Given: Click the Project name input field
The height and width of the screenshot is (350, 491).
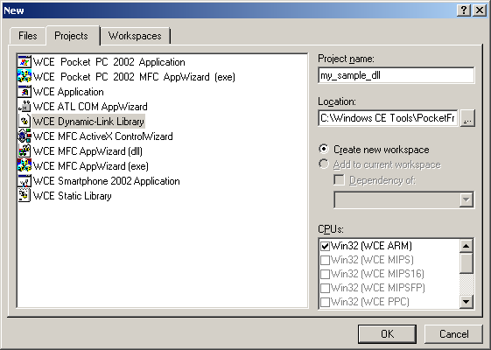Looking at the screenshot, I should (396, 75).
